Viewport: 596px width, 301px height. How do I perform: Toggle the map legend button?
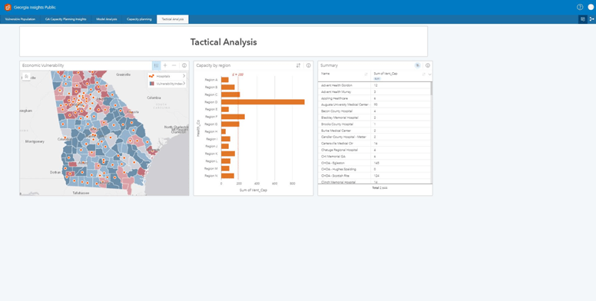[x=156, y=66]
